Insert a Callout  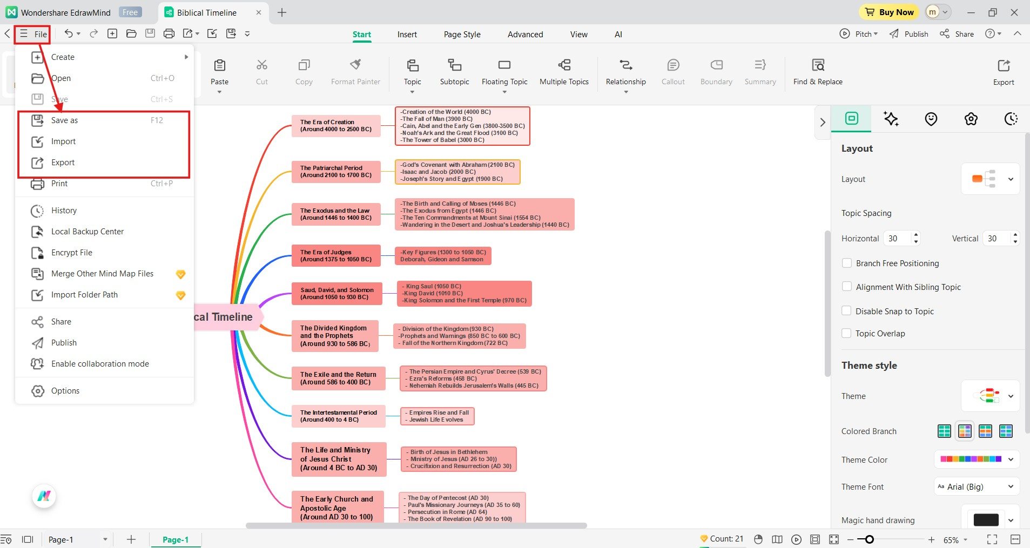pyautogui.click(x=672, y=72)
